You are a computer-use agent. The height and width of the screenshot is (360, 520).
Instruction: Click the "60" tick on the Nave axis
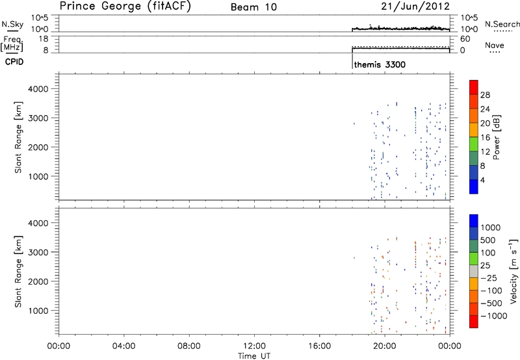(465, 39)
